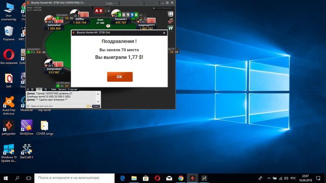Click the taskbar search magnifier icon
326x183 pixels.
pos(17,178)
